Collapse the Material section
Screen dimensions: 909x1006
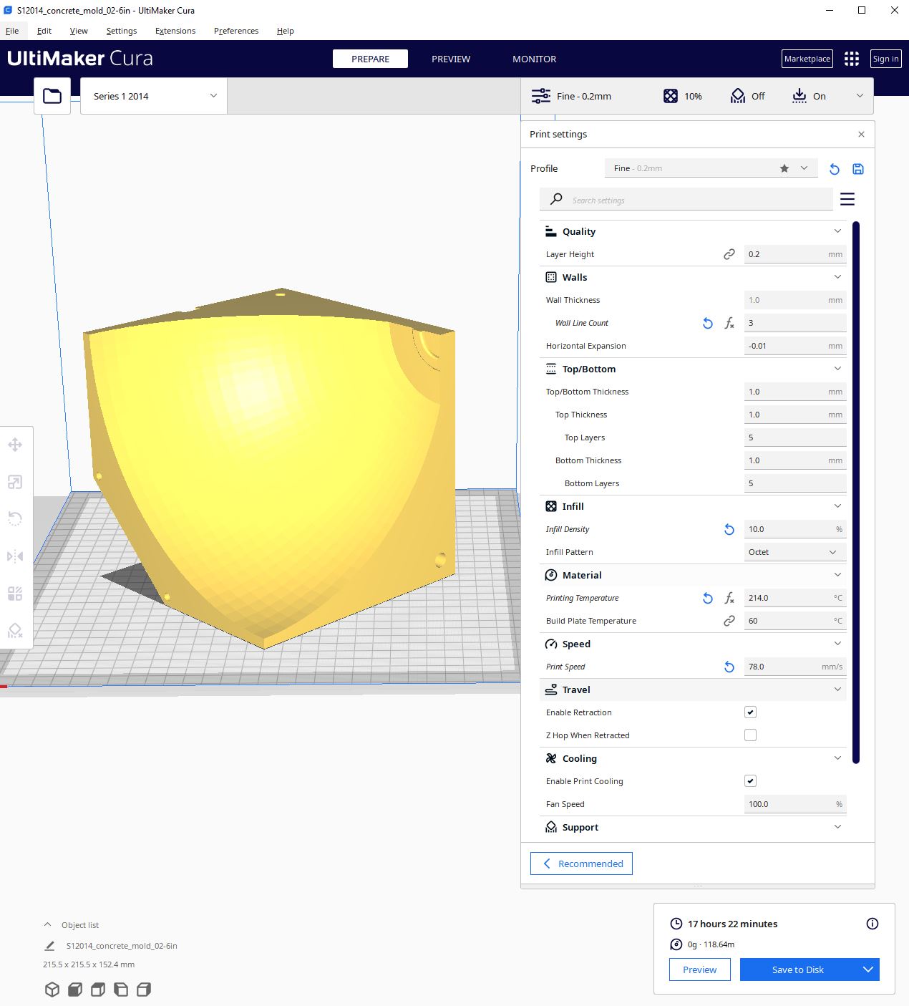pyautogui.click(x=837, y=575)
